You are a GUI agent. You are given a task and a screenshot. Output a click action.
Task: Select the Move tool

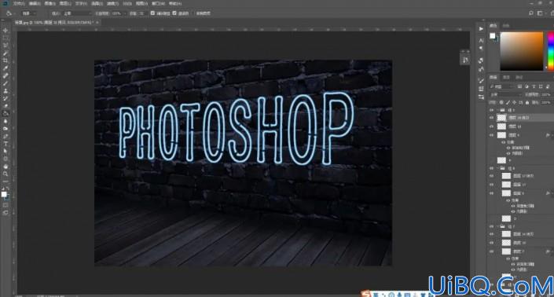[x=6, y=31]
